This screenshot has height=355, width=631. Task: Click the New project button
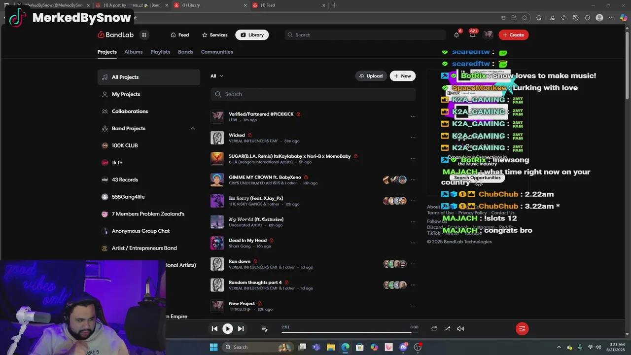[403, 76]
